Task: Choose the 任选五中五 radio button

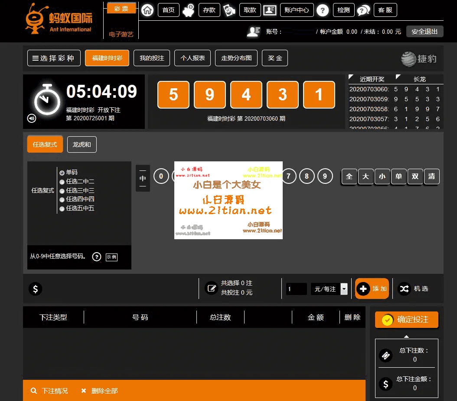Action: click(62, 209)
